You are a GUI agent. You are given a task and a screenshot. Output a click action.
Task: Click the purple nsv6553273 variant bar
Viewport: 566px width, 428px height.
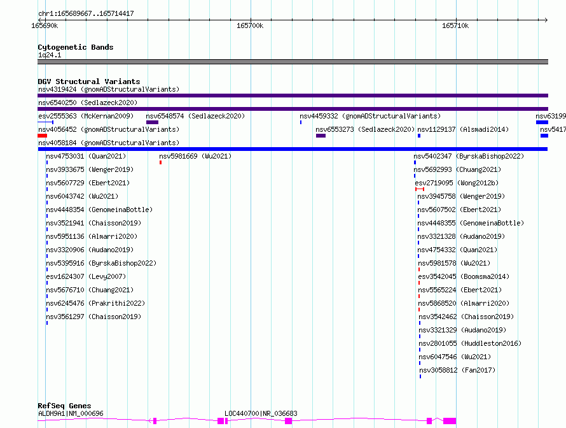[x=321, y=136]
